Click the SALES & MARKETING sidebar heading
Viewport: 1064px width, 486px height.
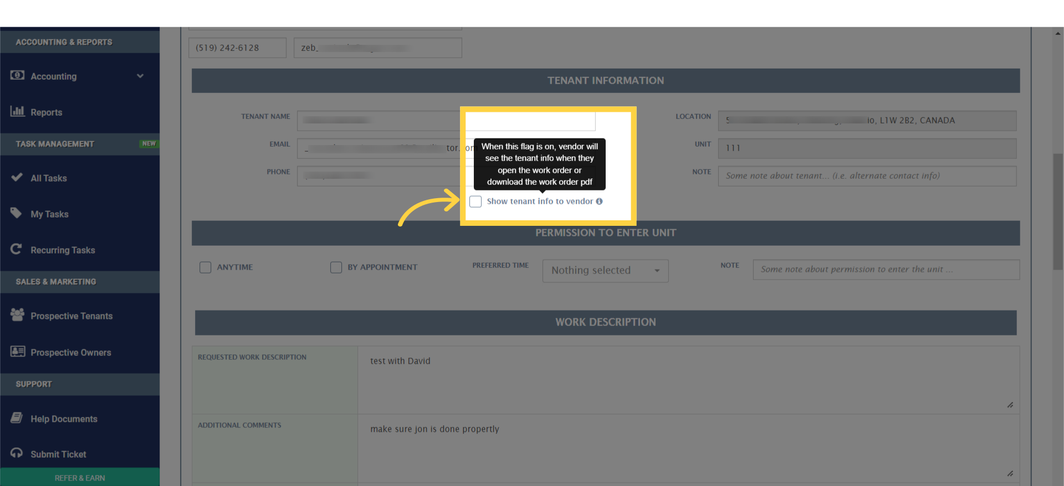coord(56,282)
